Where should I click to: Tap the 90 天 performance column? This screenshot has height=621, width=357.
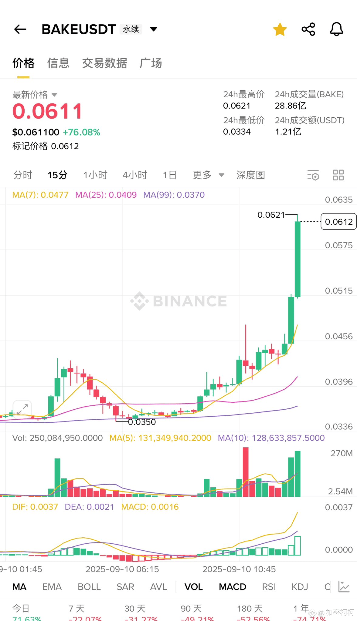(197, 613)
